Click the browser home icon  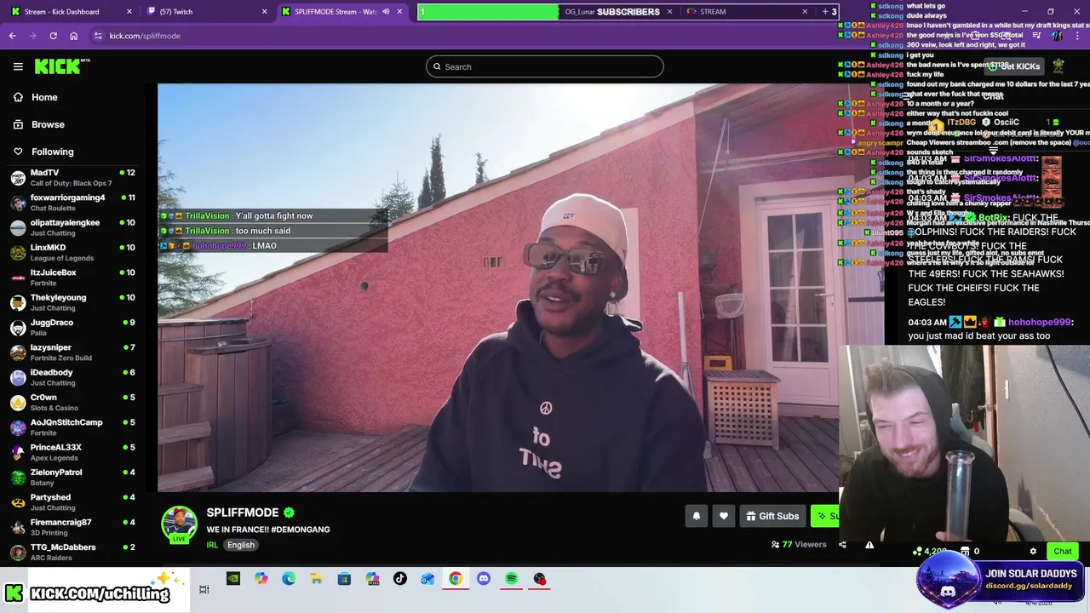tap(74, 36)
